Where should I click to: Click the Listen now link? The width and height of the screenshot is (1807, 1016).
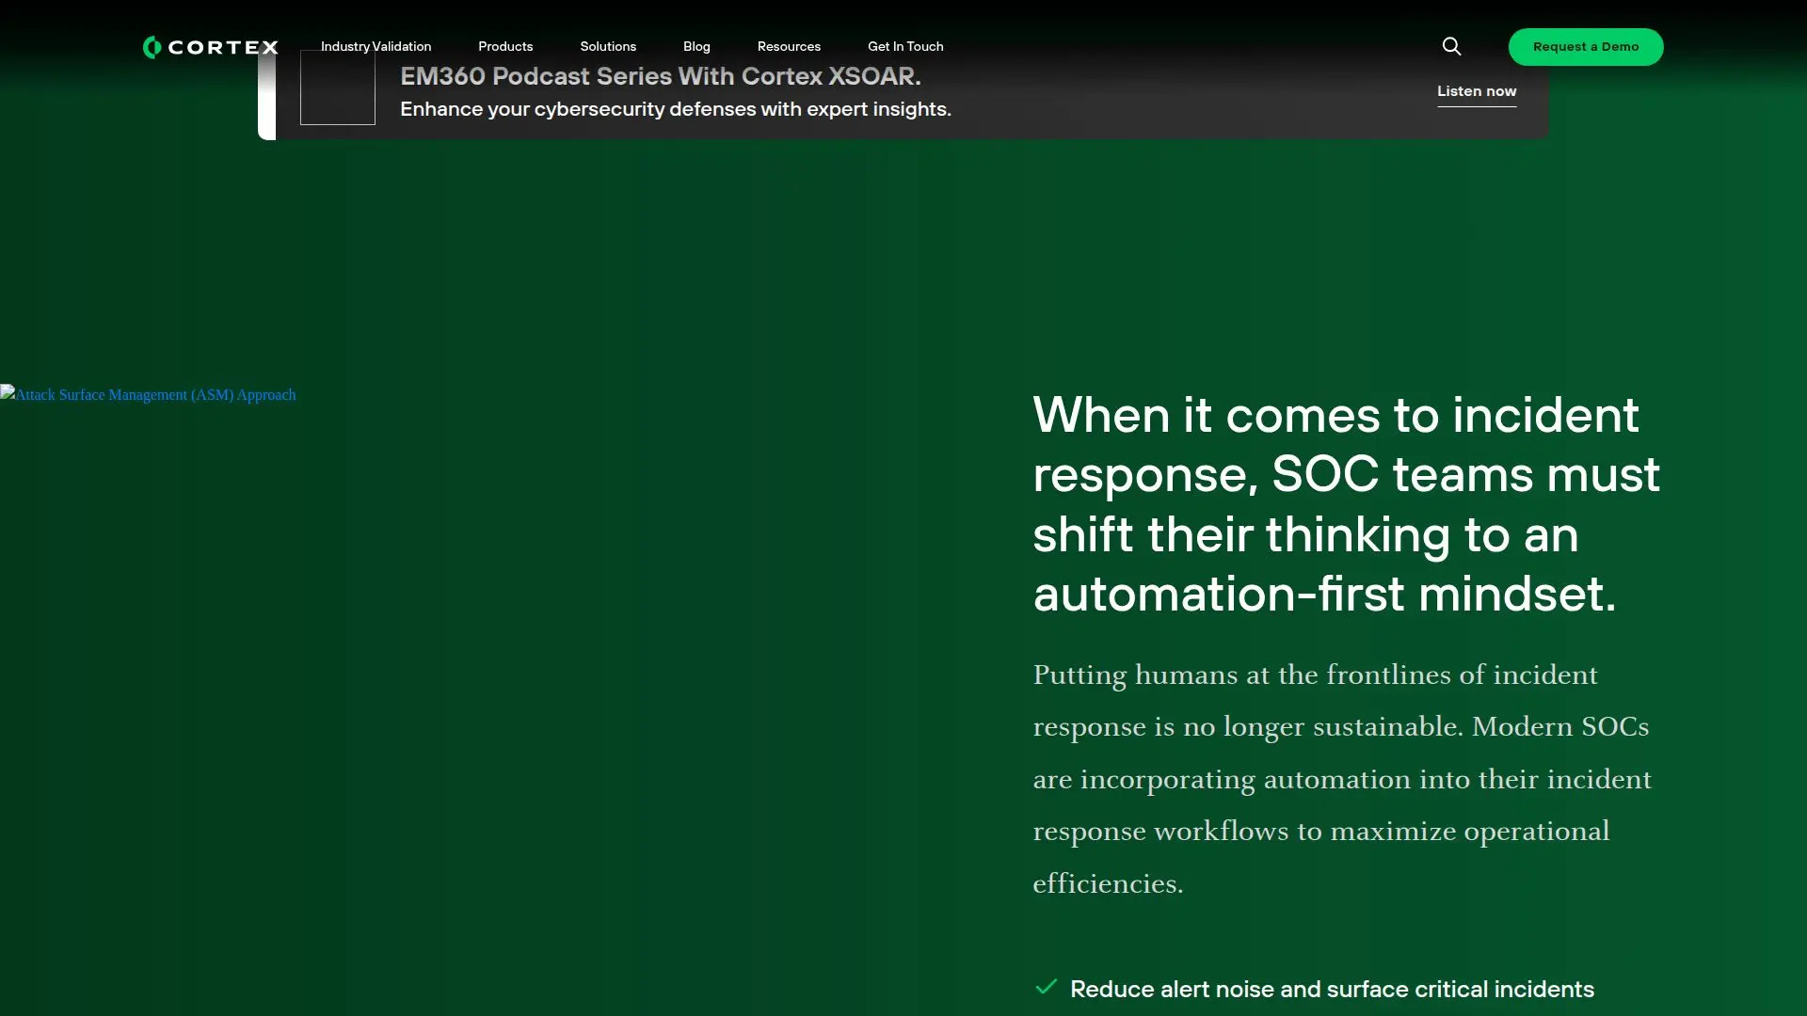point(1477,91)
